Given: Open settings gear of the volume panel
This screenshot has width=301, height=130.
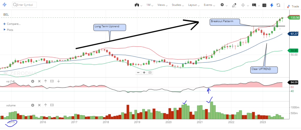Looking at the screenshot, I should pyautogui.click(x=33, y=105).
